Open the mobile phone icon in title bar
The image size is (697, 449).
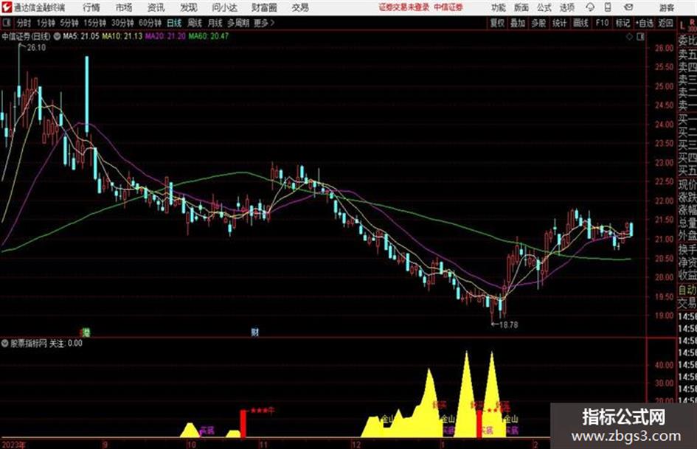[x=608, y=7]
